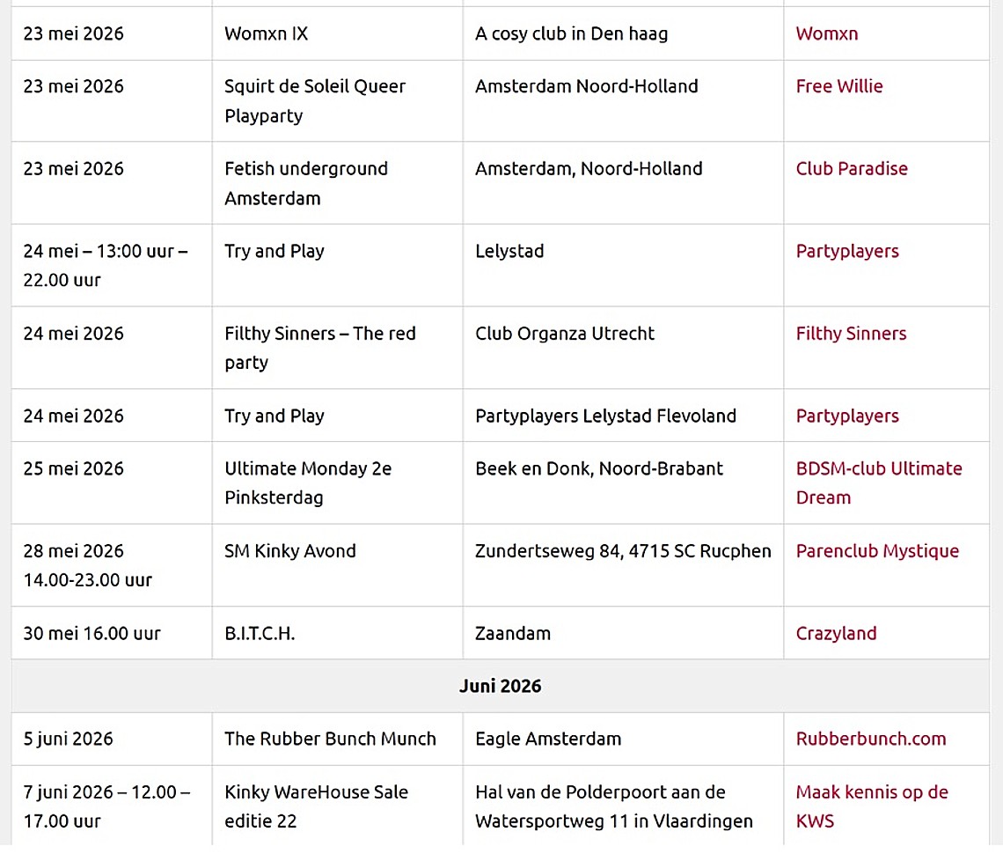Image resolution: width=1003 pixels, height=854 pixels.
Task: Click the Free Willie link
Action: click(x=839, y=86)
